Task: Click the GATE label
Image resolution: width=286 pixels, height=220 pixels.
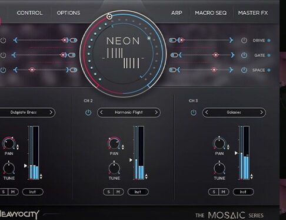Action: (x=260, y=55)
